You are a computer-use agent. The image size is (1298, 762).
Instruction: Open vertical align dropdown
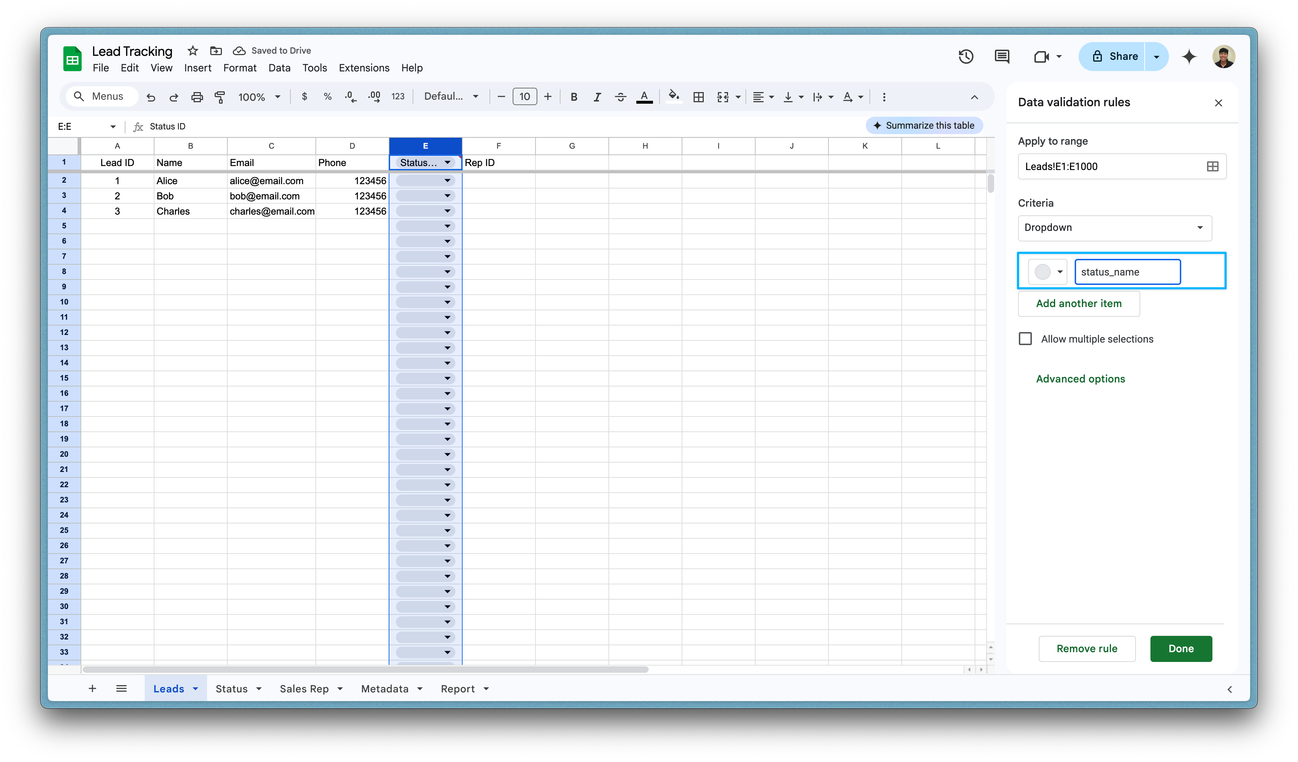pyautogui.click(x=793, y=97)
